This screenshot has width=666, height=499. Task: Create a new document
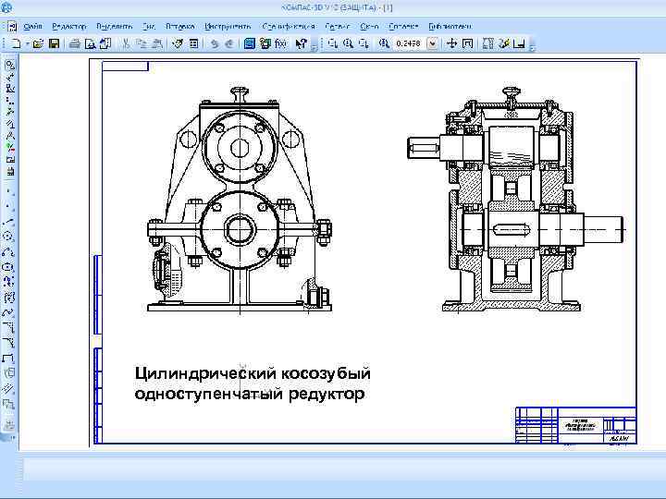pos(16,43)
